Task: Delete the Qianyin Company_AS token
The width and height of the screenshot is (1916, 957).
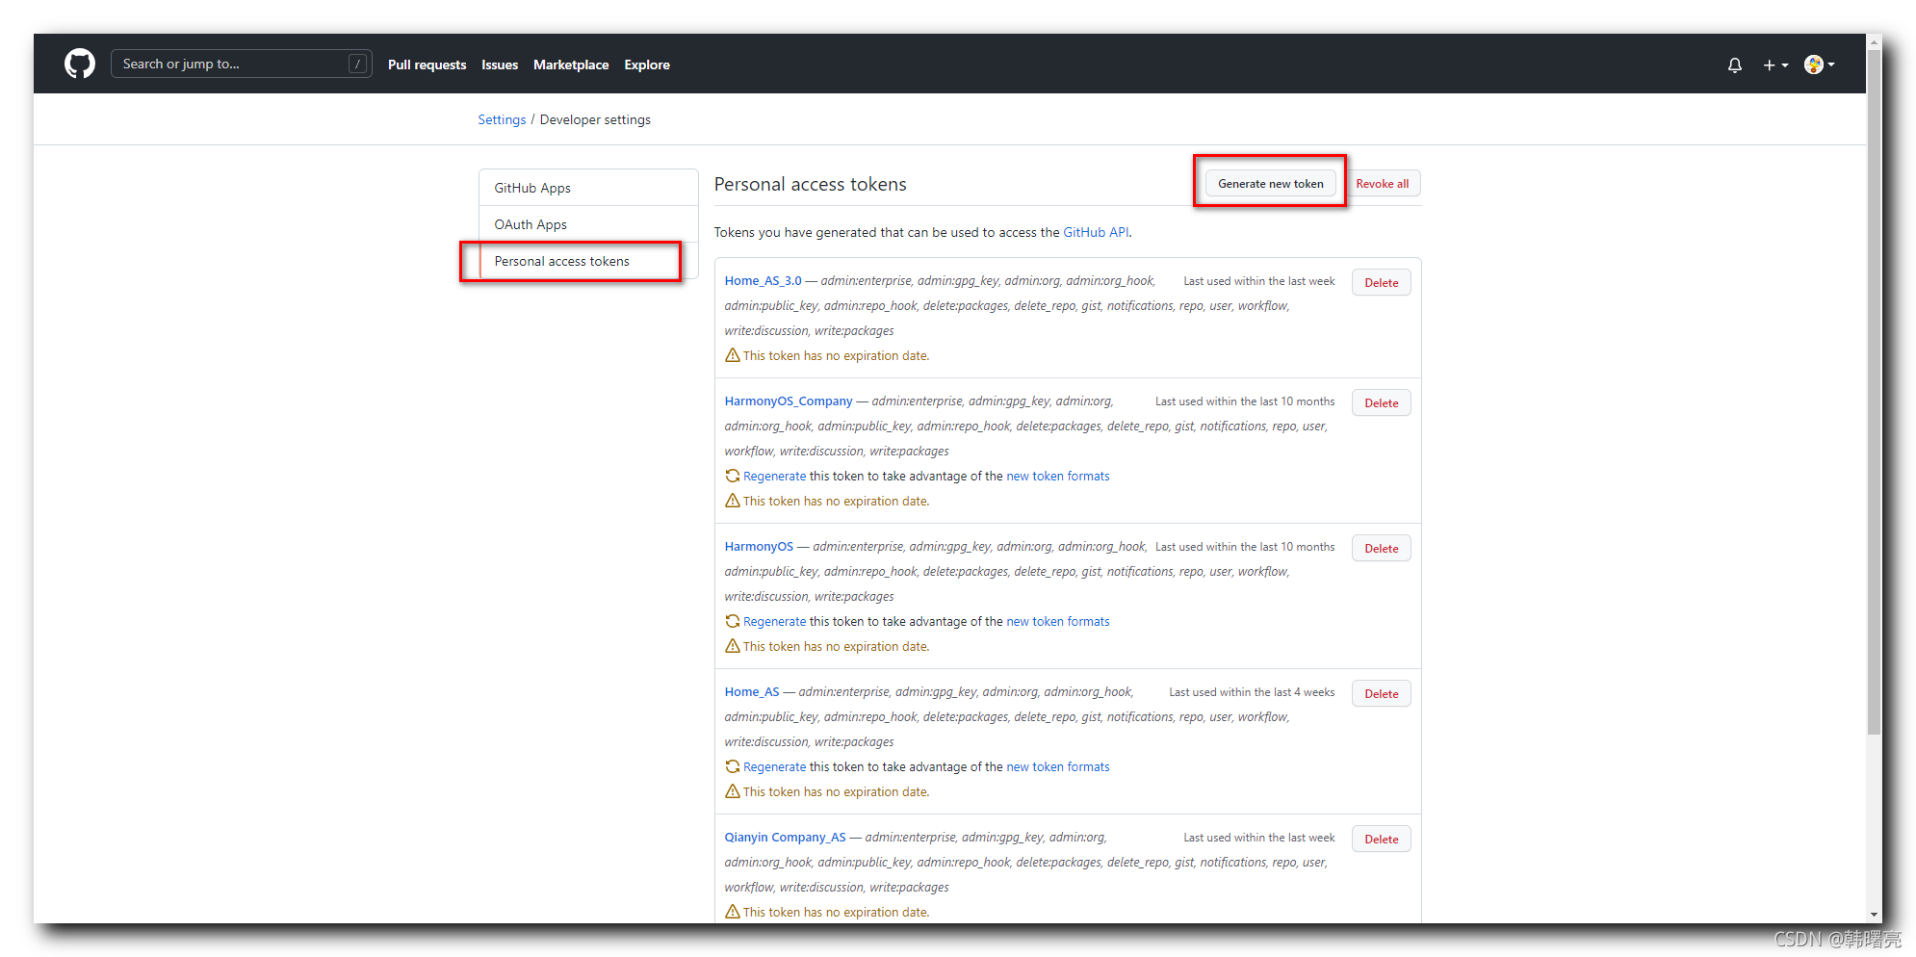Action: [x=1381, y=839]
